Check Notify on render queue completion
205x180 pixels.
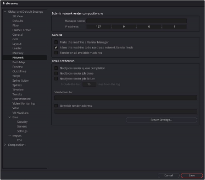pyautogui.click(x=56, y=68)
